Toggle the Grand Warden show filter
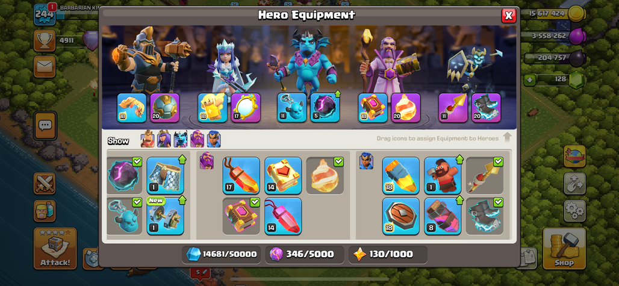This screenshot has height=286, width=619. [x=197, y=139]
